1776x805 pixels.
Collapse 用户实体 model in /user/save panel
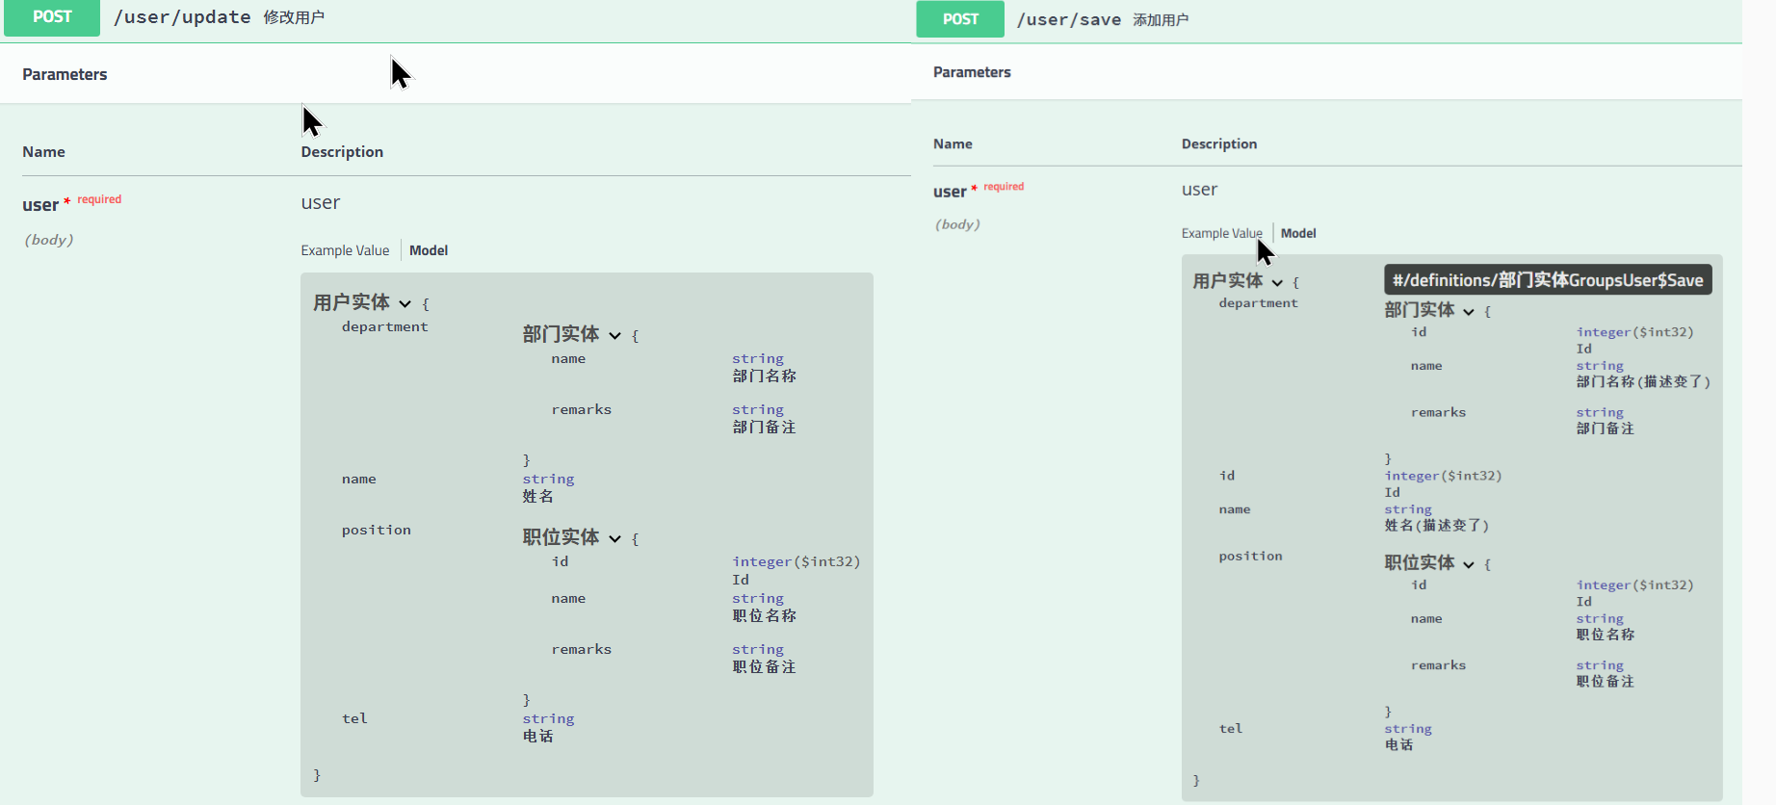pos(1277,282)
